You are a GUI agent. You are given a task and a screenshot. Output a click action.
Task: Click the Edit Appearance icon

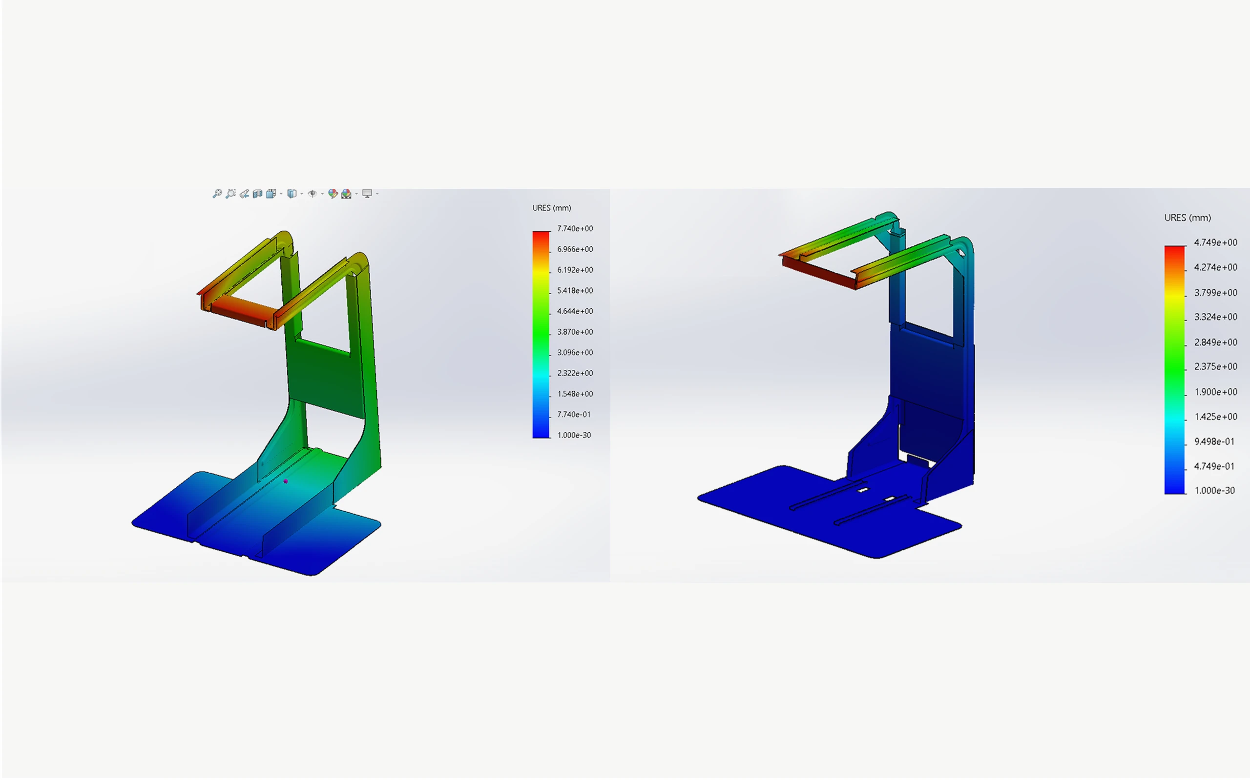(333, 194)
